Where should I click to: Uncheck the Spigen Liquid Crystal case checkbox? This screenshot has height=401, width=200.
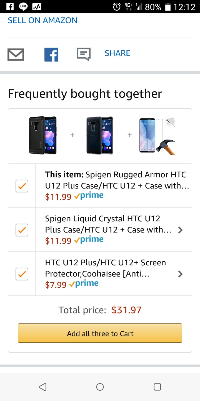pos(22,230)
